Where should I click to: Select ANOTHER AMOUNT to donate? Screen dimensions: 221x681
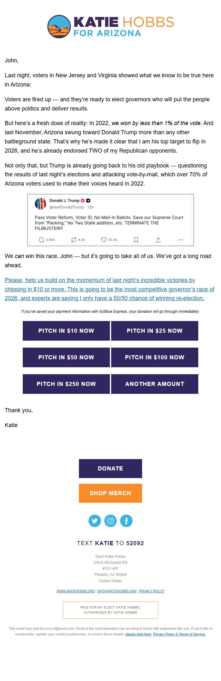click(x=154, y=384)
